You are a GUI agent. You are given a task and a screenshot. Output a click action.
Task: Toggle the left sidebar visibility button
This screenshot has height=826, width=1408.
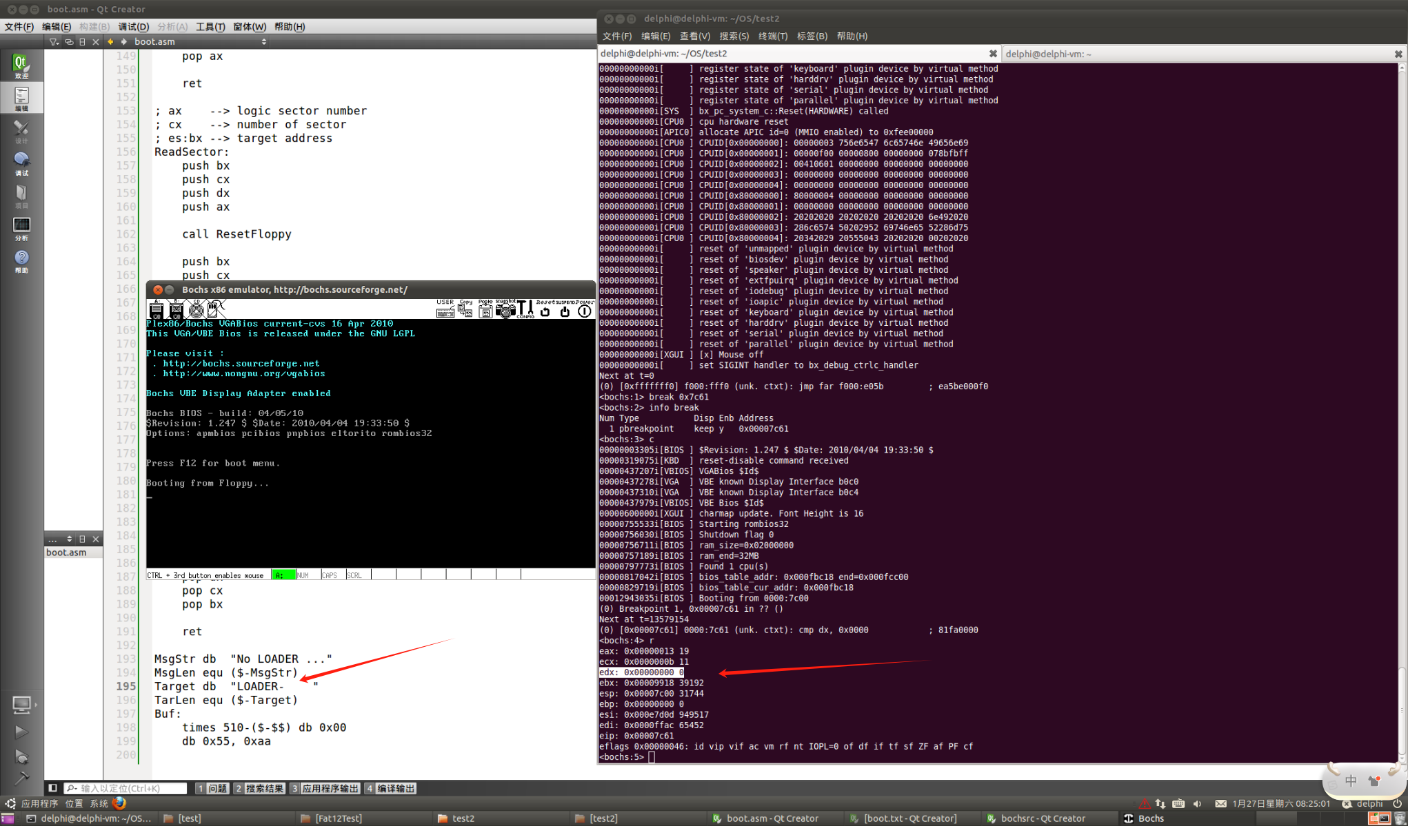(52, 788)
